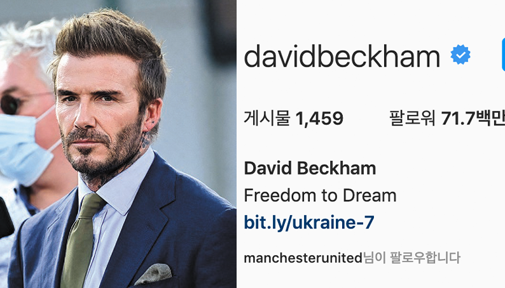Click the dark sunglasses on masked man

(10, 104)
